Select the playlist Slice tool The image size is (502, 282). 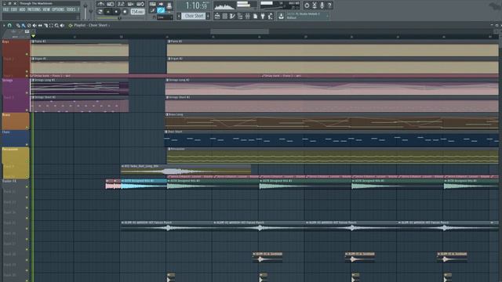[x=46, y=25]
